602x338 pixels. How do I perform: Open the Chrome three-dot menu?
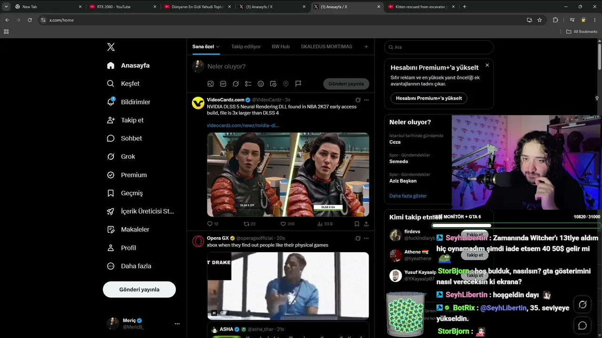(x=595, y=20)
